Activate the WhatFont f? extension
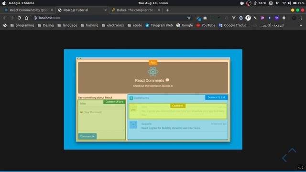Image resolution: width=306 pixels, height=172 pixels. click(248, 18)
